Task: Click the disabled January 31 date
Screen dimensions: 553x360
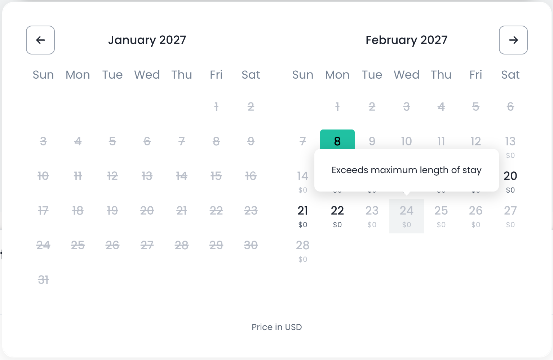Action: point(43,280)
